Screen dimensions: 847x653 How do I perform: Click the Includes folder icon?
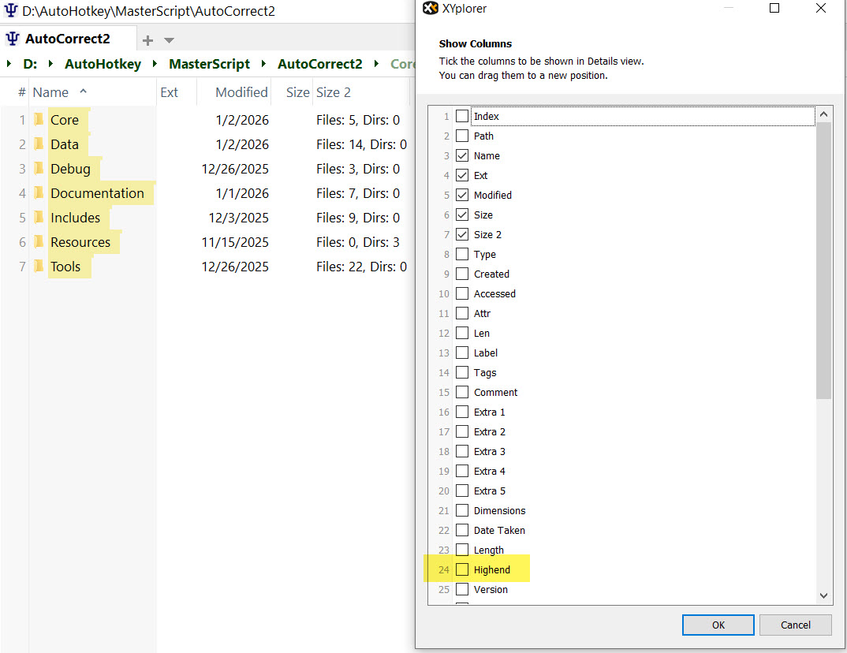39,218
